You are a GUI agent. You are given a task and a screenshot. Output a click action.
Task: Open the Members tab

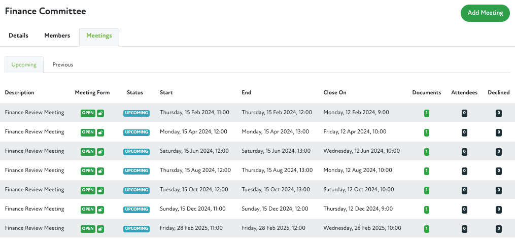click(57, 36)
